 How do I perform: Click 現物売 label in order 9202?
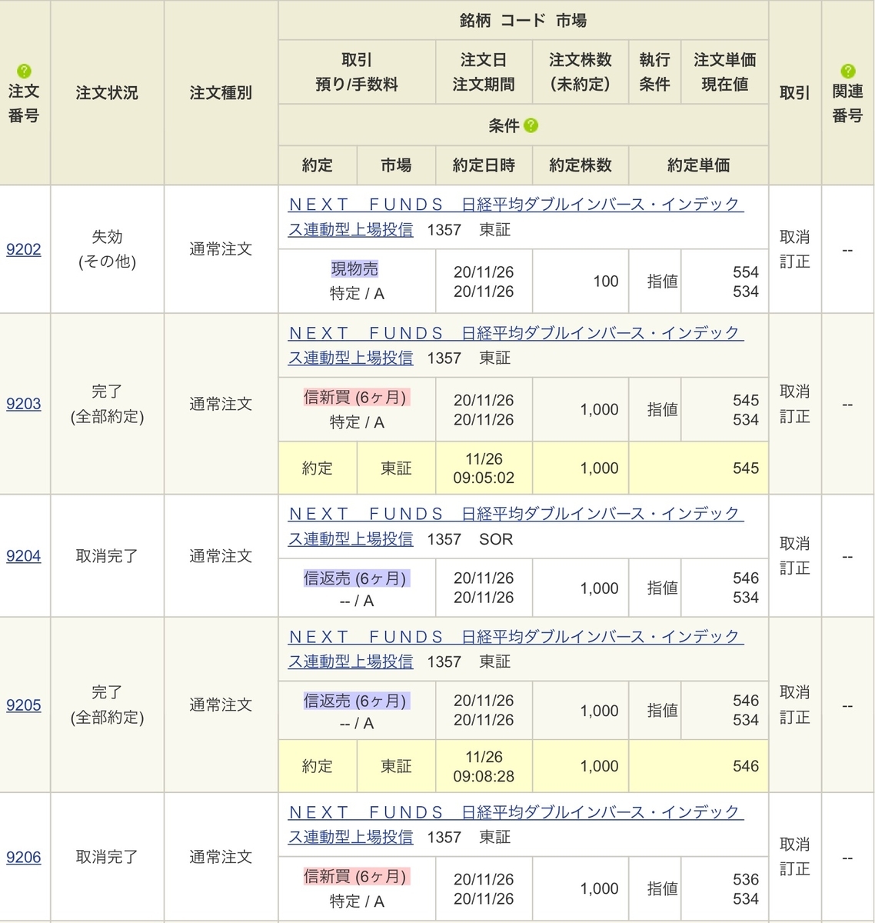pos(354,269)
